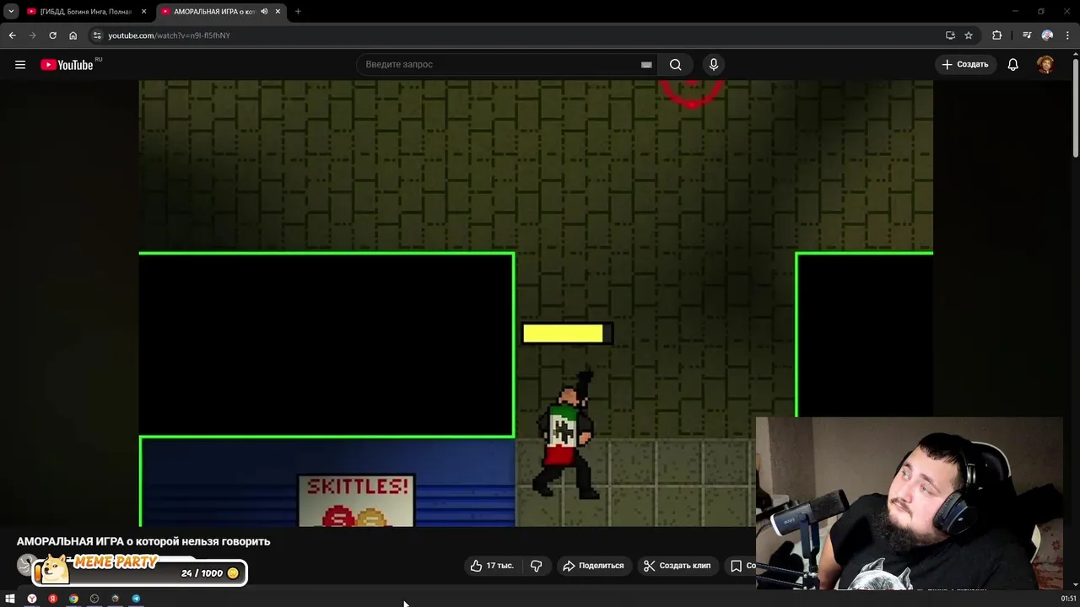The height and width of the screenshot is (607, 1080).
Task: Open a new browser tab
Action: click(298, 12)
